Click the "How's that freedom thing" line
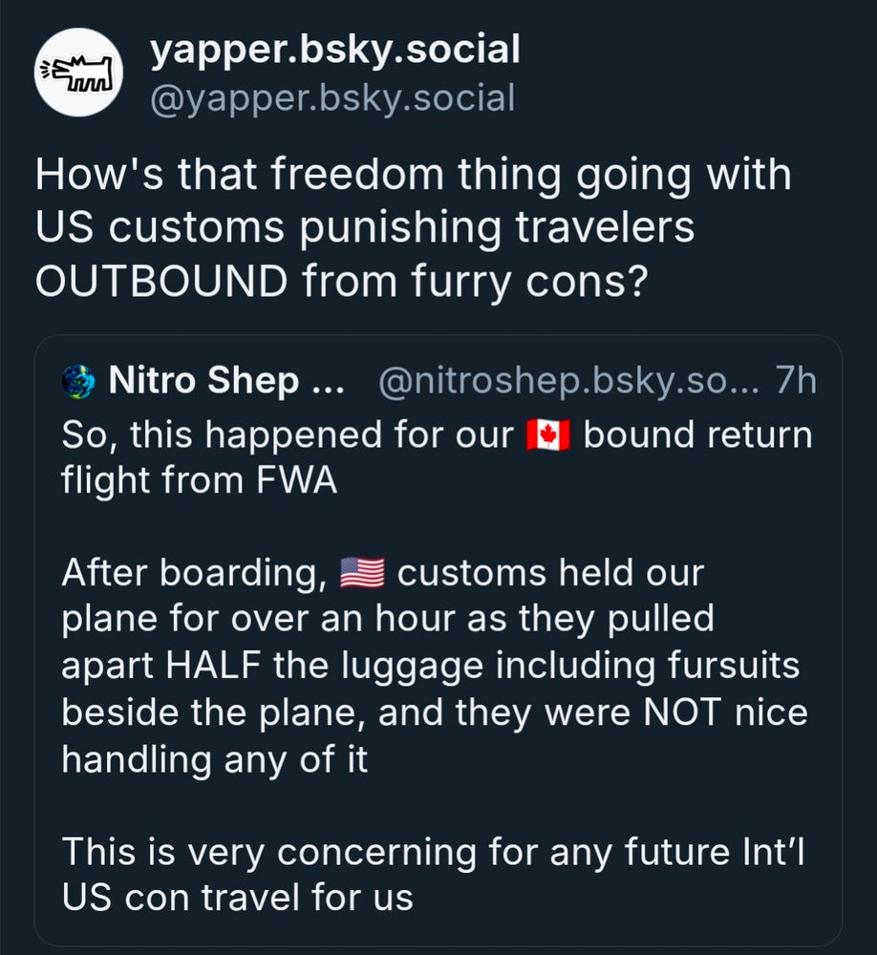Screen dimensions: 877x955 click(x=414, y=175)
